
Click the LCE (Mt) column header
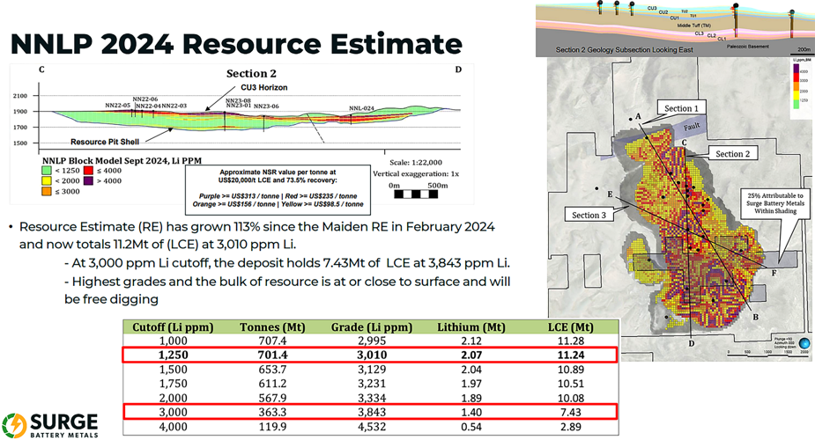(571, 326)
